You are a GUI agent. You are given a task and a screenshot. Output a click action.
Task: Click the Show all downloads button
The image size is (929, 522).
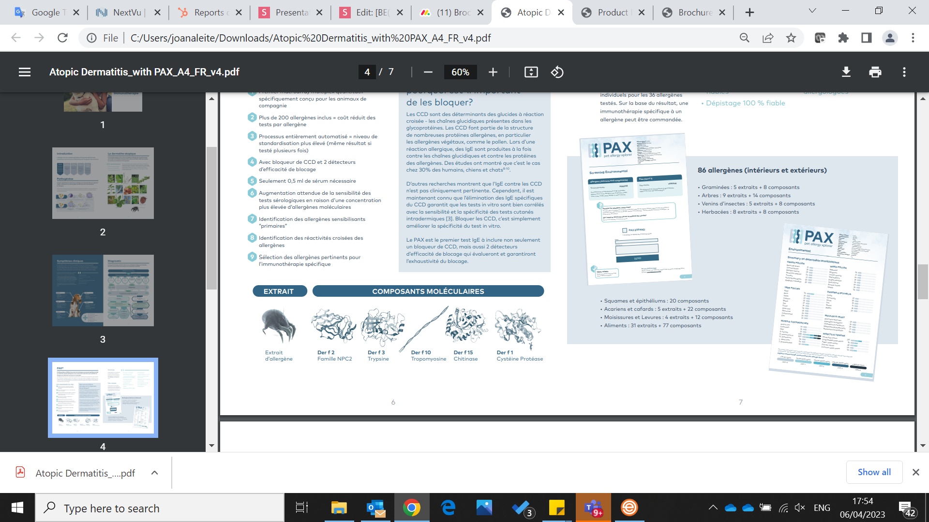(x=874, y=472)
